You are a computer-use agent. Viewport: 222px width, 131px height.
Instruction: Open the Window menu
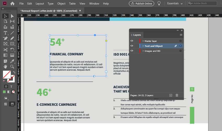(x=94, y=4)
